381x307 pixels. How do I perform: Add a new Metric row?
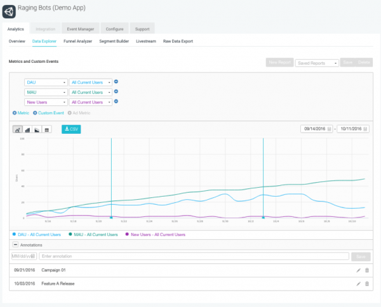click(21, 113)
